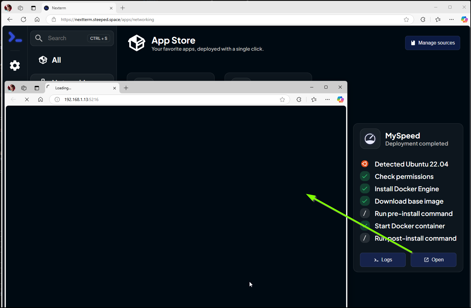Open Favorites list in Nexterm browser window
The height and width of the screenshot is (308, 471).
point(438,19)
